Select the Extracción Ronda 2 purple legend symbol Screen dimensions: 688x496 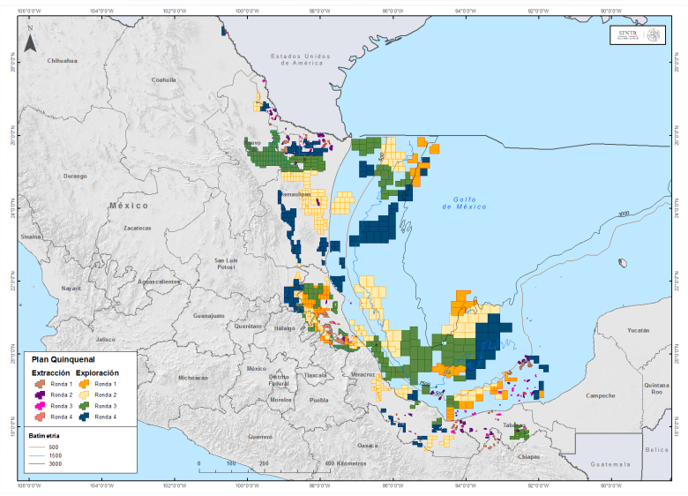pyautogui.click(x=40, y=395)
